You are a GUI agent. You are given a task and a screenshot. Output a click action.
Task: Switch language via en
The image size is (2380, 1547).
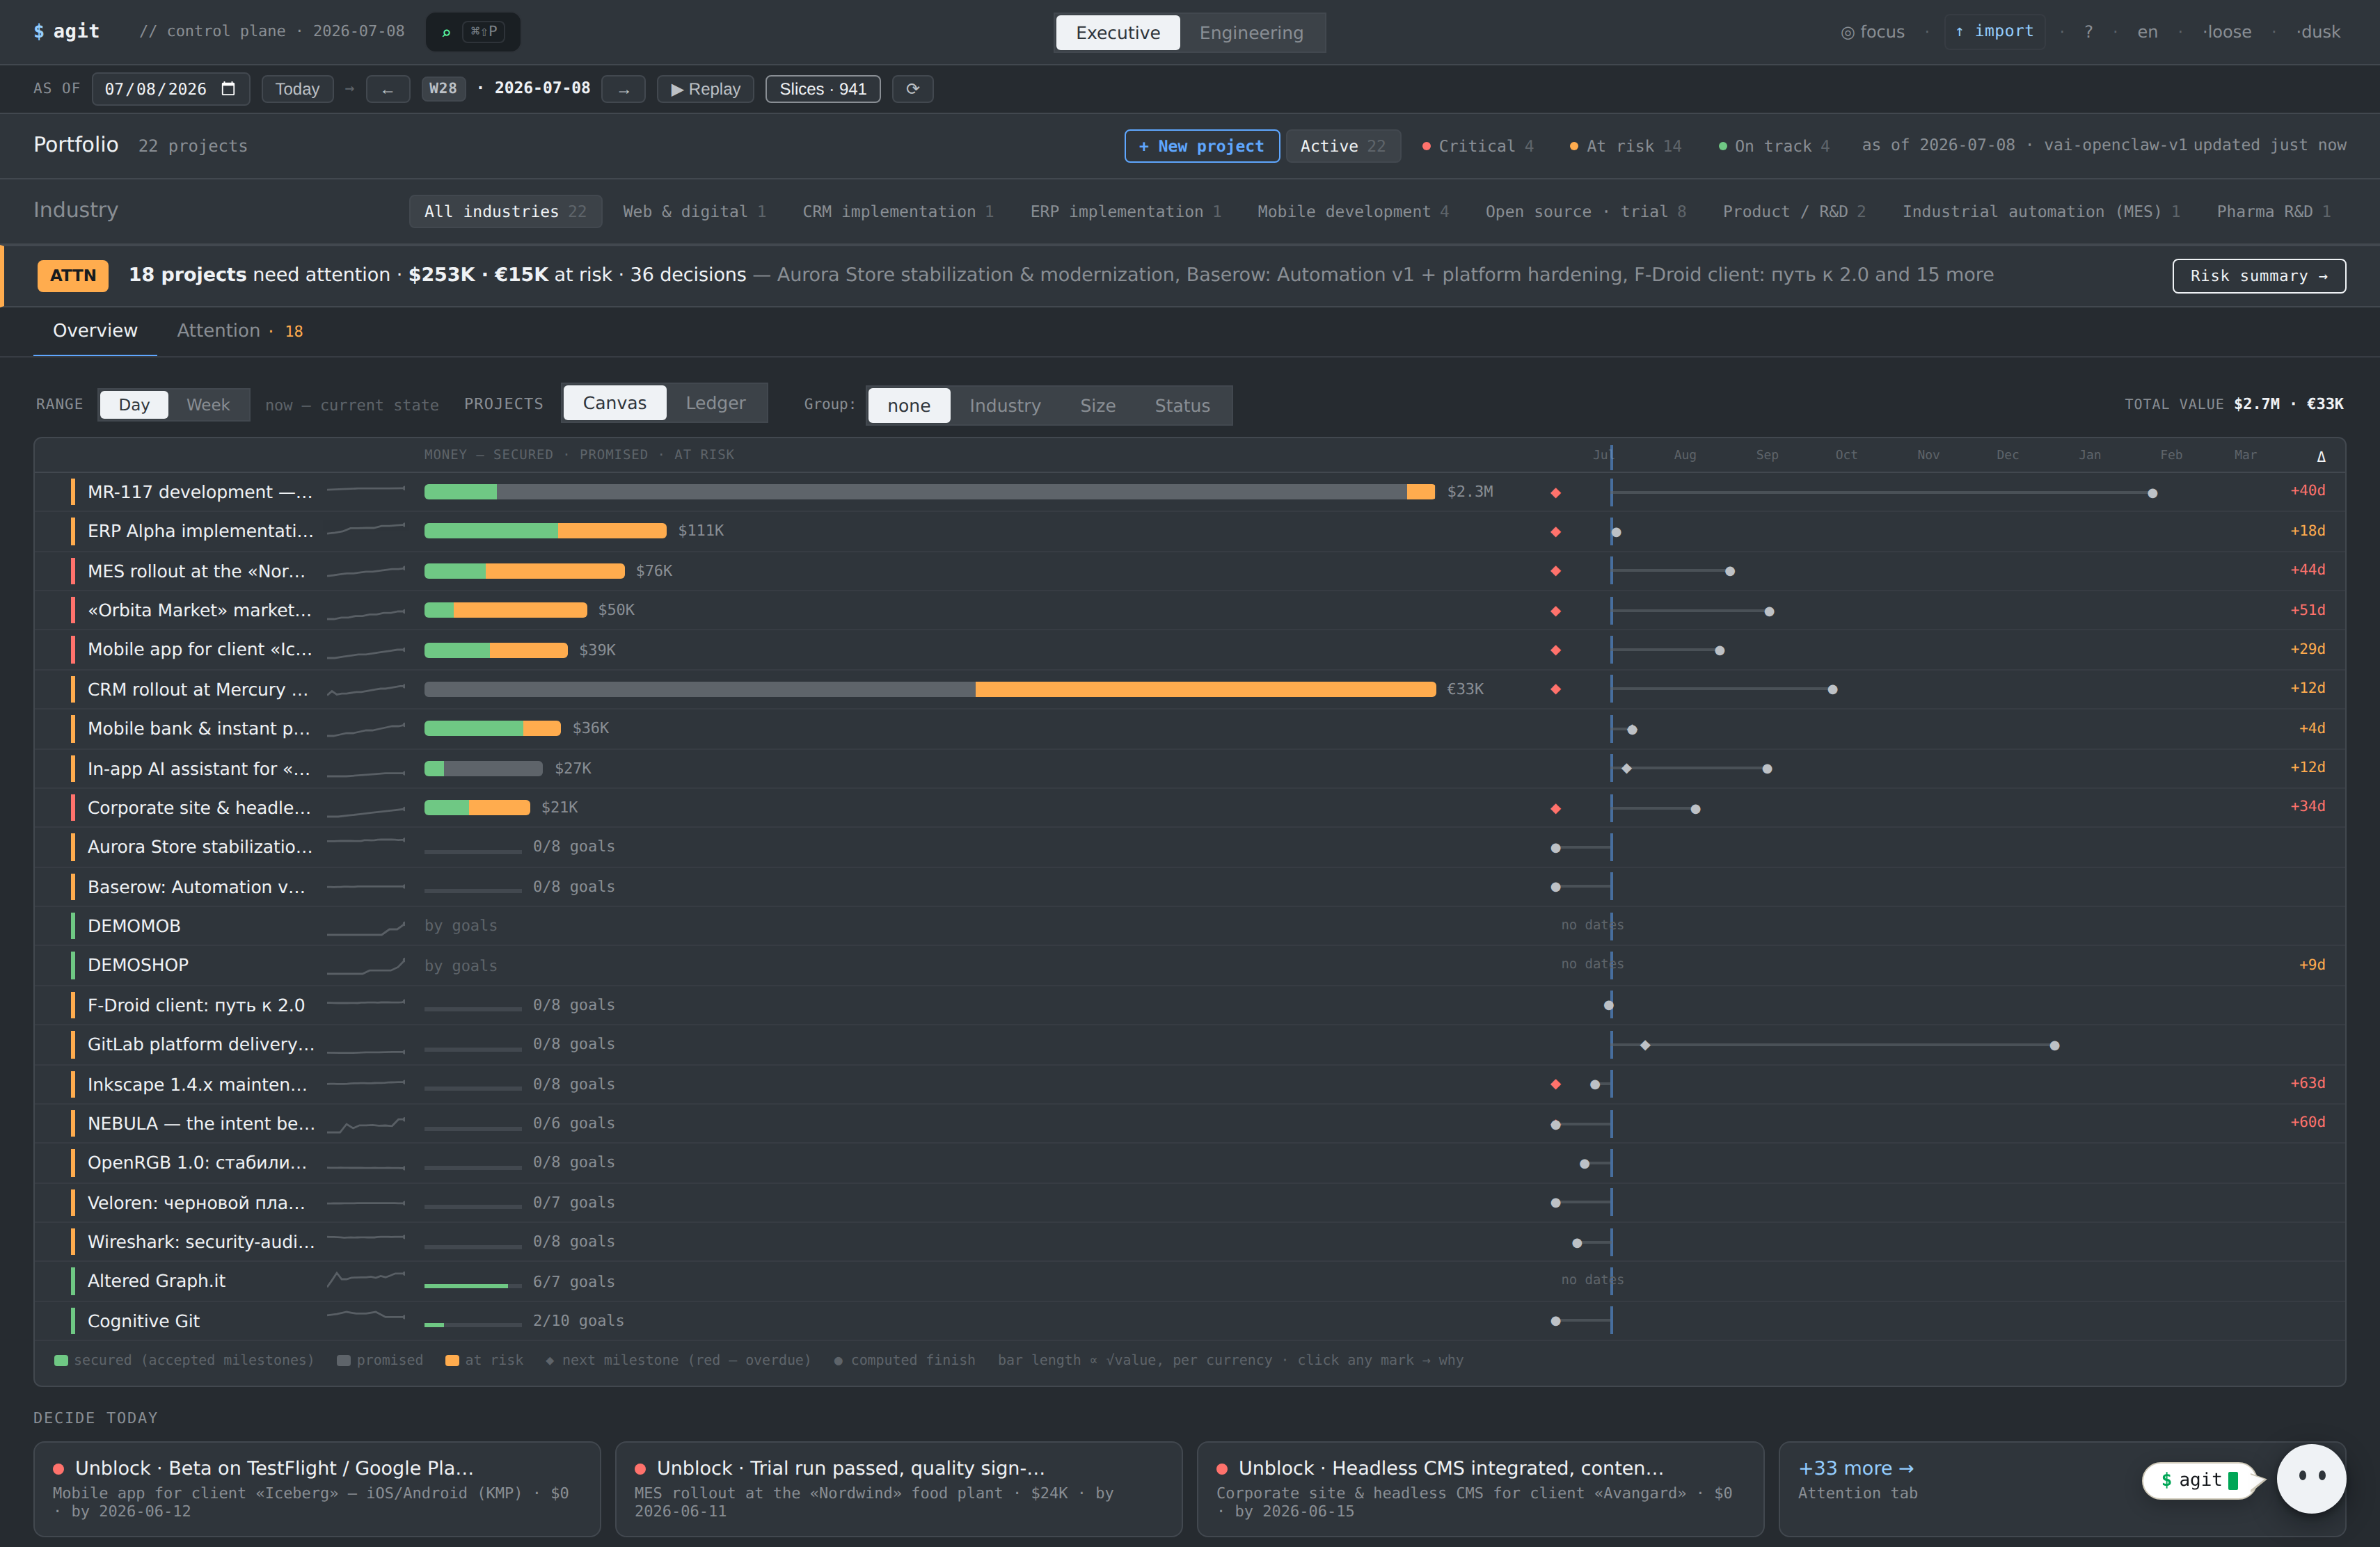click(2147, 32)
